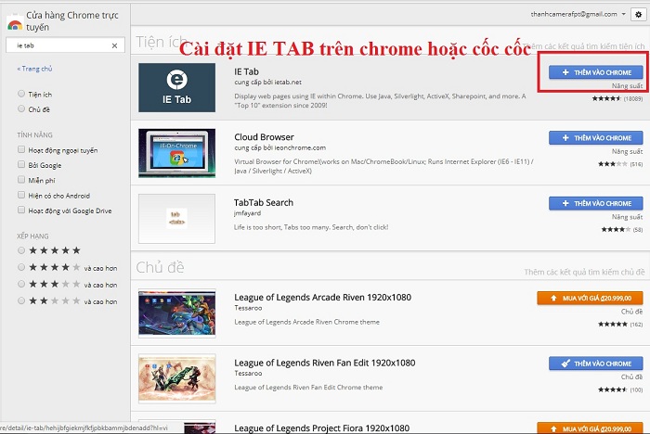The width and height of the screenshot is (650, 434).
Task: Click the ie tab search field
Action: point(58,45)
